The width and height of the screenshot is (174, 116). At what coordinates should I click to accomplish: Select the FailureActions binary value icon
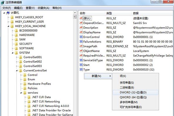pyautogui.click(x=81, y=42)
